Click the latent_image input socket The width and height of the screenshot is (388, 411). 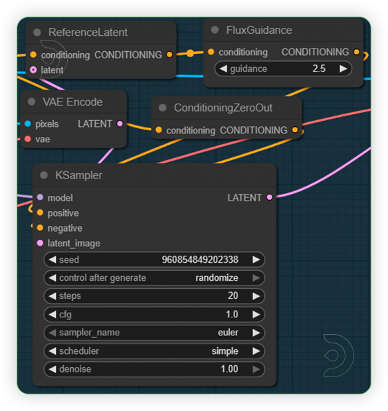click(40, 243)
